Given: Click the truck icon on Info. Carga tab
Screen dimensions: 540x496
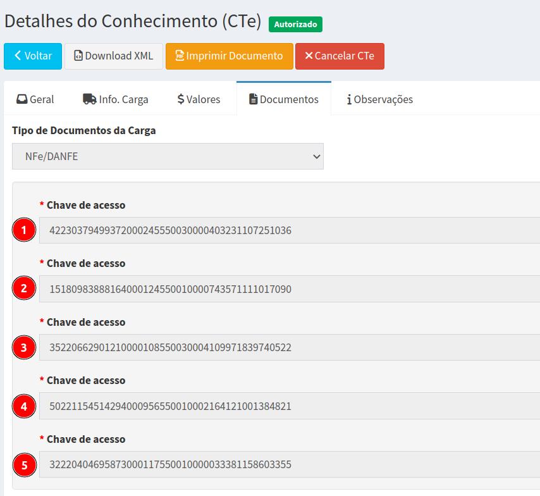Looking at the screenshot, I should coord(90,99).
